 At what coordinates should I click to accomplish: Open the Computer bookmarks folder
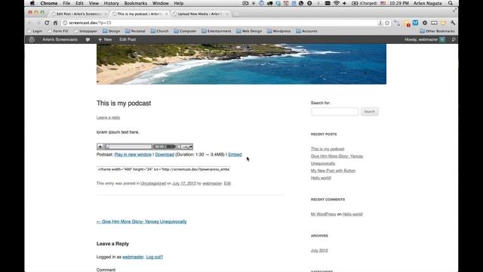tap(185, 31)
